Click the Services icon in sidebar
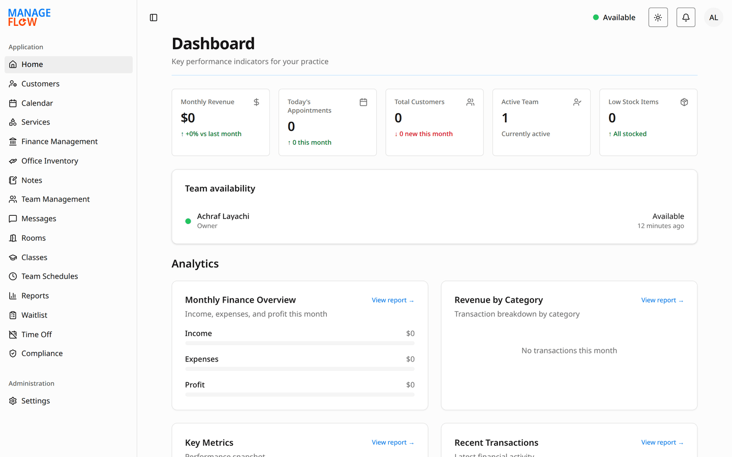This screenshot has width=732, height=457. coord(13,122)
